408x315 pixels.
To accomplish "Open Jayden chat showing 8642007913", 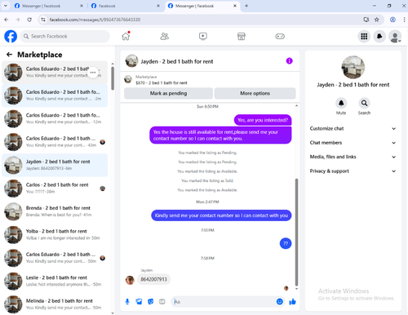I will click(x=55, y=165).
